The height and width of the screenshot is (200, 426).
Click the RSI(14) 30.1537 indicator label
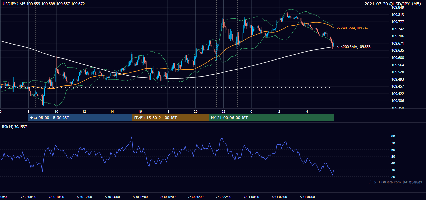pyautogui.click(x=15, y=126)
